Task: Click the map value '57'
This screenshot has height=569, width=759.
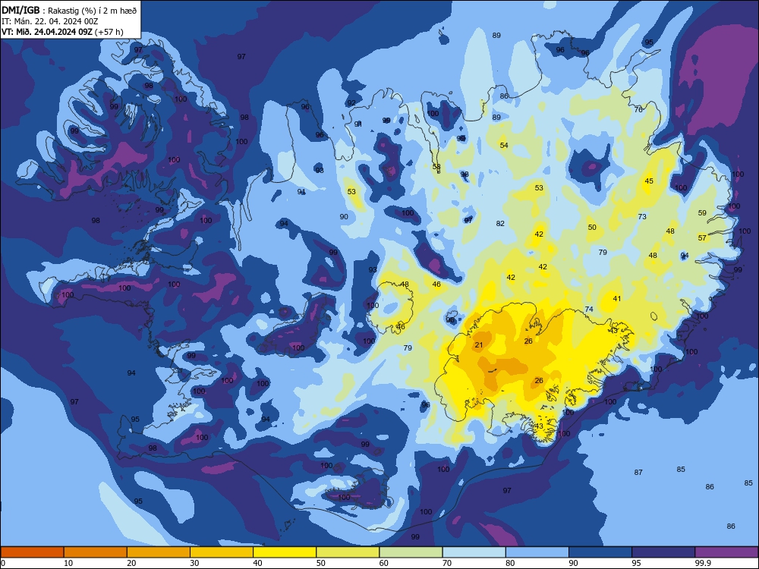Action: 702,237
